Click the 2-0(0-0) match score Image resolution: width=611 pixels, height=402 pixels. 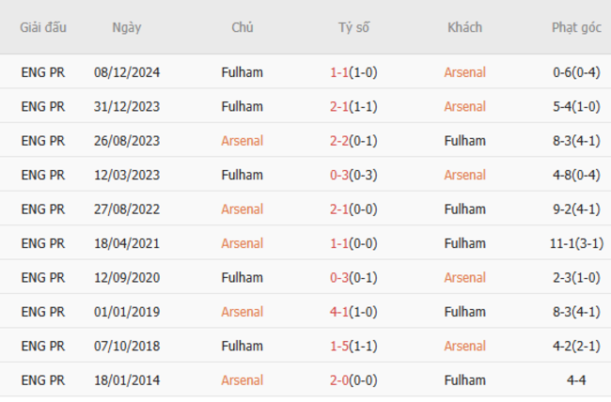pyautogui.click(x=354, y=380)
